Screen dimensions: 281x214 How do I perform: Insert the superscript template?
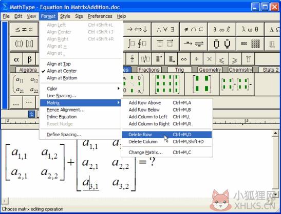click(x=158, y=59)
